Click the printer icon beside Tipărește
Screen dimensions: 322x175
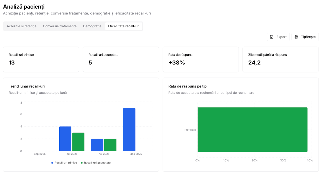296,37
